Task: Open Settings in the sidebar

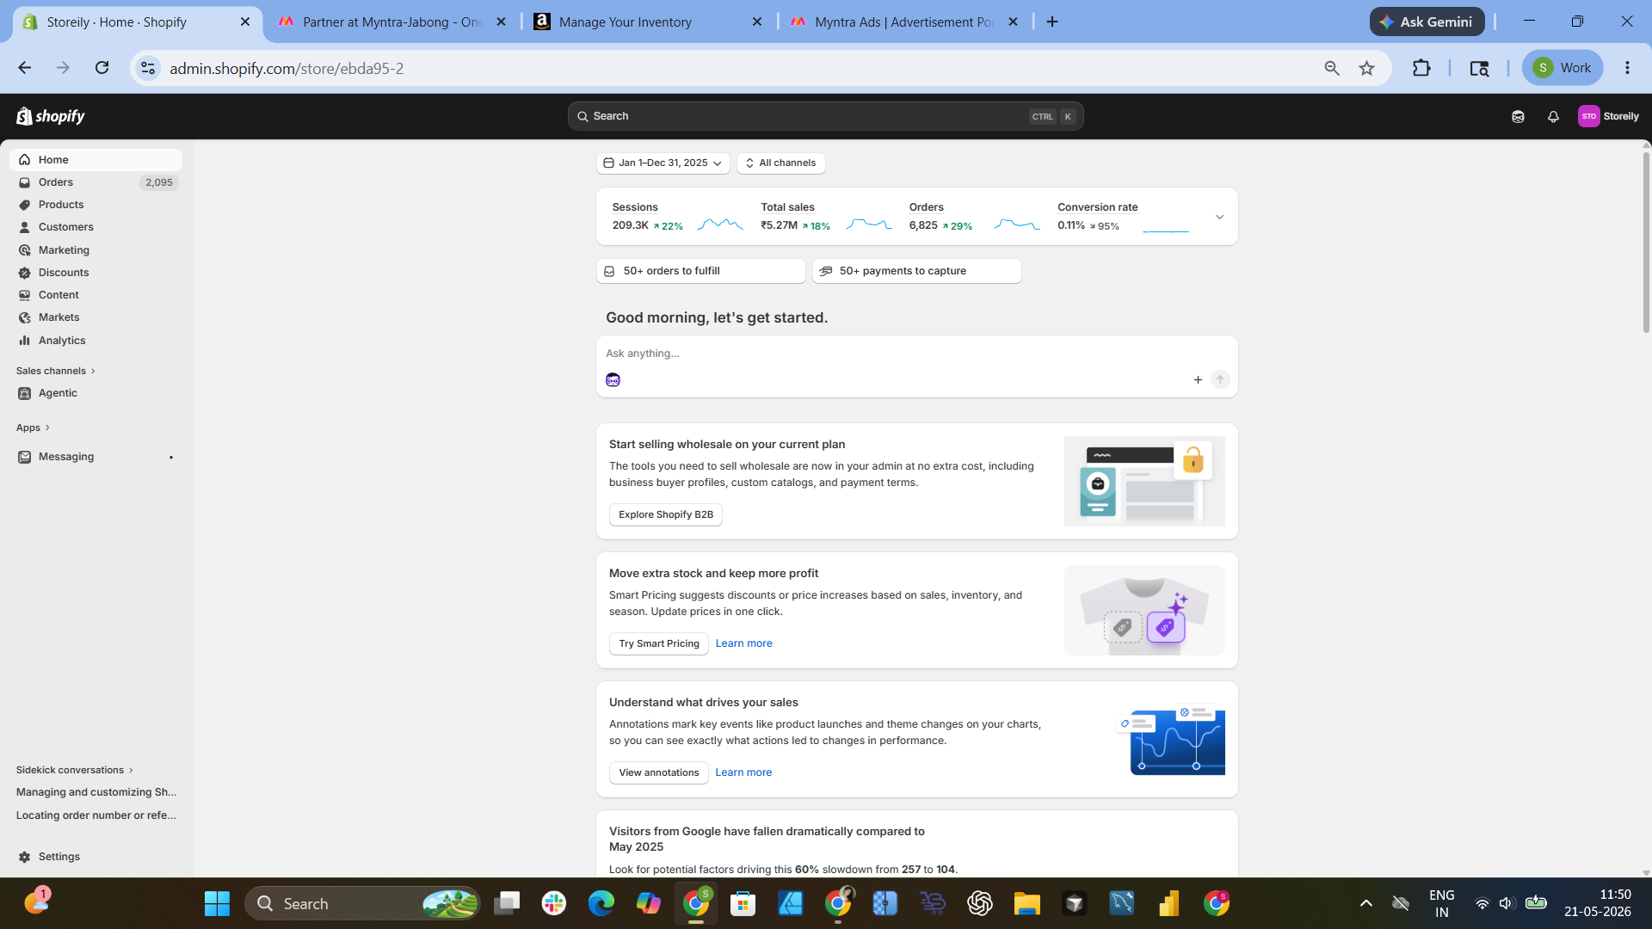Action: click(x=96, y=857)
